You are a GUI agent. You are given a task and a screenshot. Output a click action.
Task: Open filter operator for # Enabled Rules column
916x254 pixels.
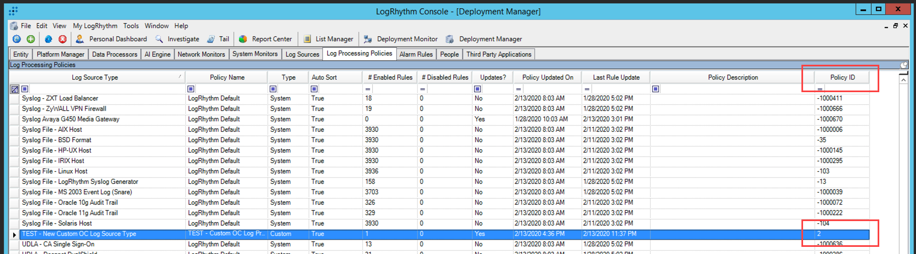(x=368, y=89)
